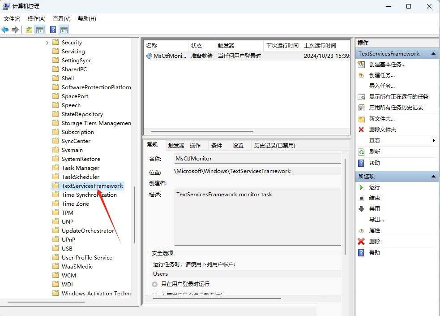
Task: Open the 查看 submenu arrow in actions
Action: 433,140
